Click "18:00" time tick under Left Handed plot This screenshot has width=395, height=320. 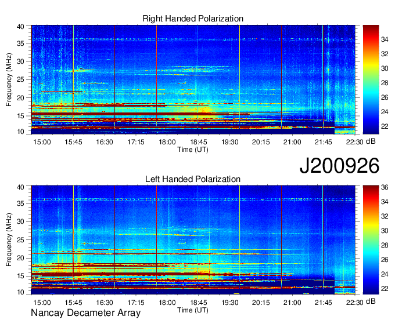point(167,303)
